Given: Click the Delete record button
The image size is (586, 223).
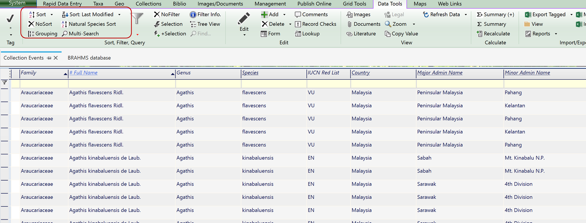Looking at the screenshot, I should 273,24.
